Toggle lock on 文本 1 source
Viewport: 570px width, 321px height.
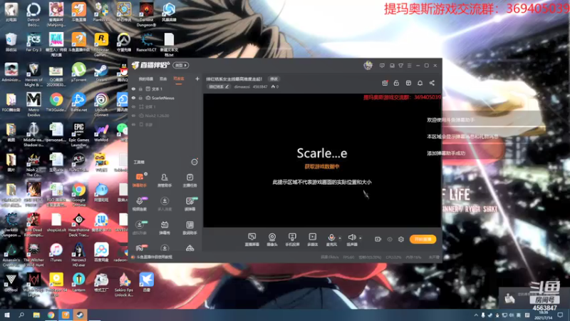pos(140,88)
